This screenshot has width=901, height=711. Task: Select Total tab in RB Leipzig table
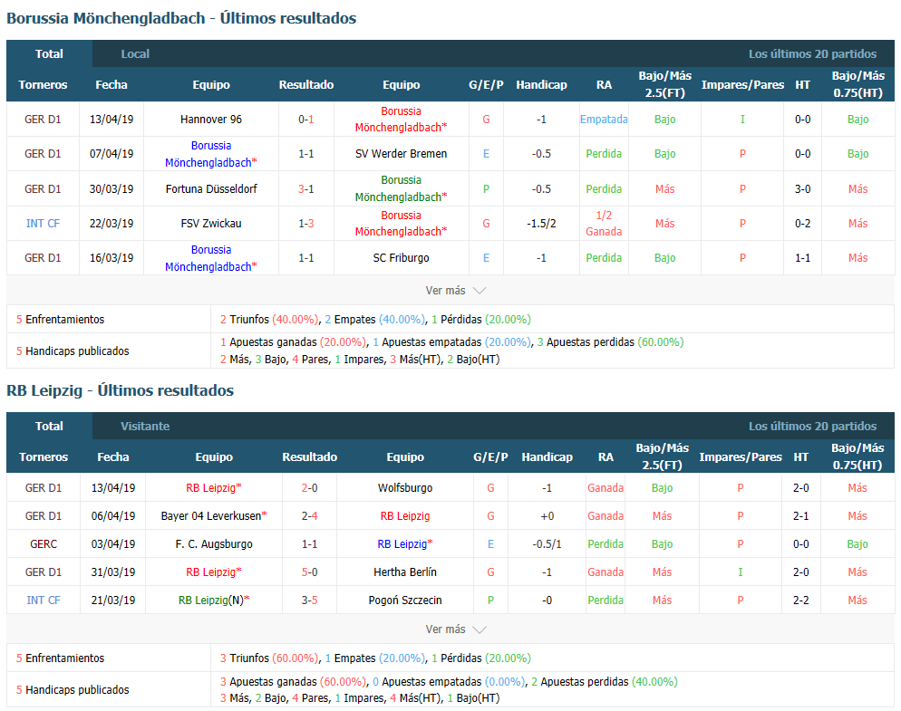49,426
